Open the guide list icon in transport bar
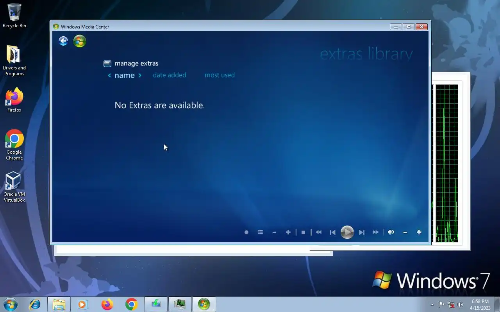 click(260, 232)
